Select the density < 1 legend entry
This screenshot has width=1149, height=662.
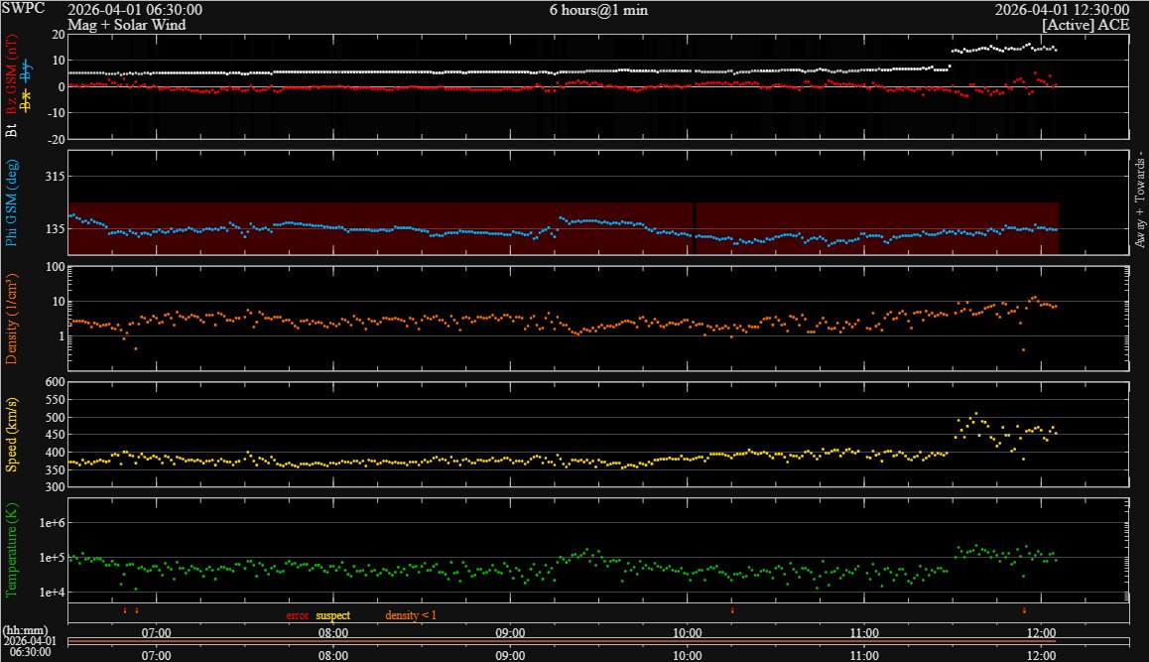(x=411, y=615)
